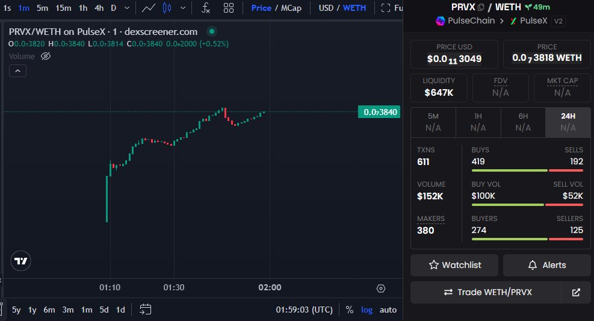Click the VOLUME $152K value
The width and height of the screenshot is (594, 321).
tap(430, 196)
